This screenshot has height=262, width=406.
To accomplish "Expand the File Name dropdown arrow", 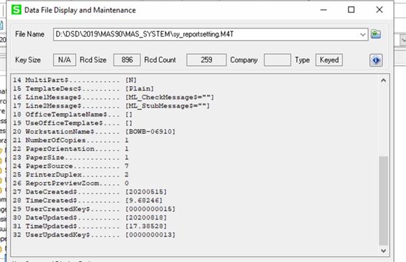I will 363,35.
